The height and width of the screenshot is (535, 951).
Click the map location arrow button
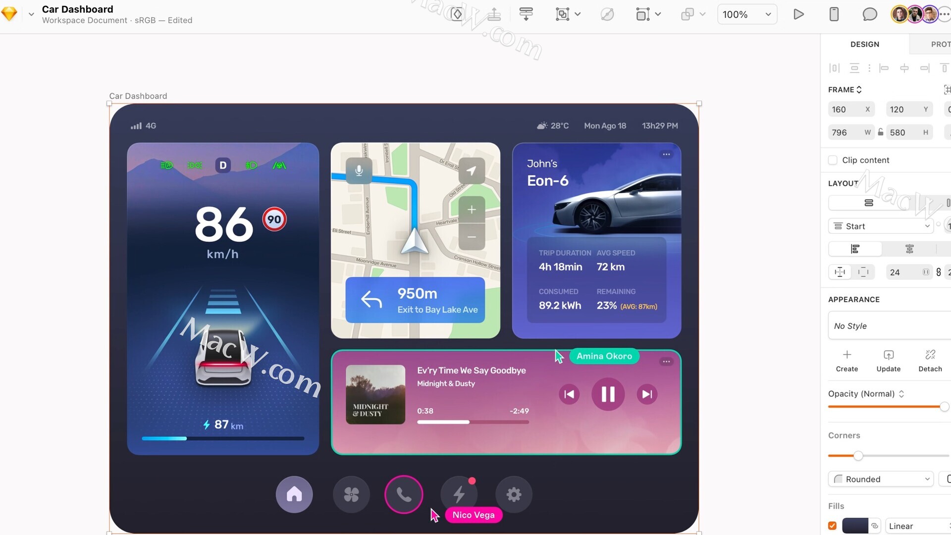point(472,171)
